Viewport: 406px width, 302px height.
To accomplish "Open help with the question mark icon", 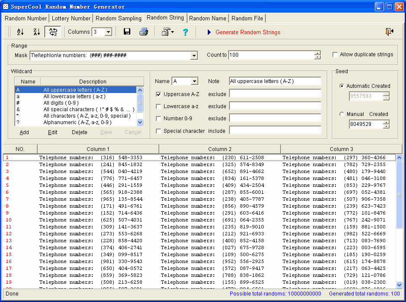I will coord(185,32).
